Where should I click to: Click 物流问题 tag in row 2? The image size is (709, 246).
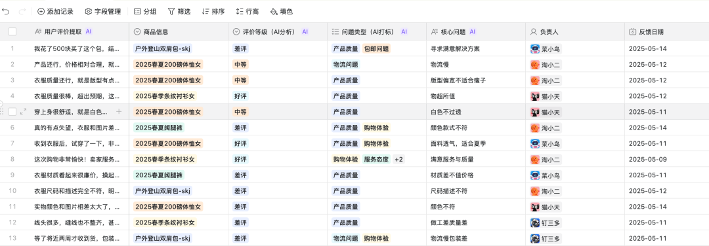coord(345,64)
